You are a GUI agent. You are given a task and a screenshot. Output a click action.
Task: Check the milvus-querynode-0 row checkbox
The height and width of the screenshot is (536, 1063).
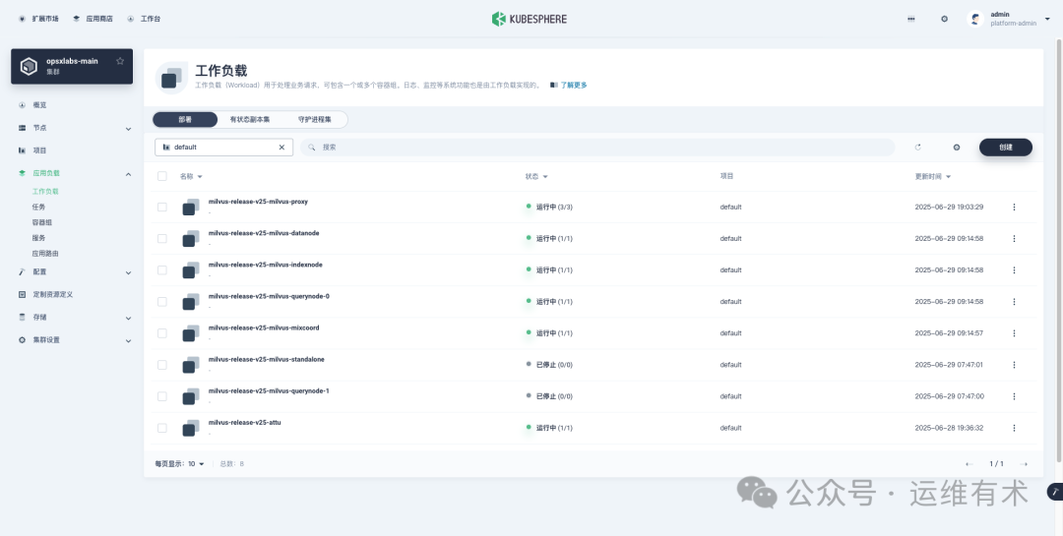click(162, 302)
